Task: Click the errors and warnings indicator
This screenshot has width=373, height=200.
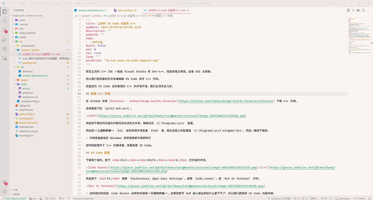Action: (50, 198)
